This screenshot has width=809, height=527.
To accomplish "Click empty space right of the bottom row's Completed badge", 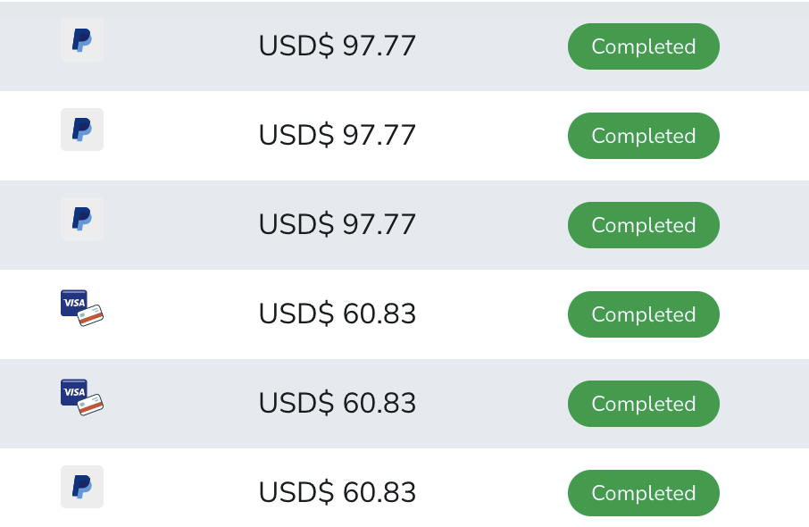I will click(x=766, y=493).
